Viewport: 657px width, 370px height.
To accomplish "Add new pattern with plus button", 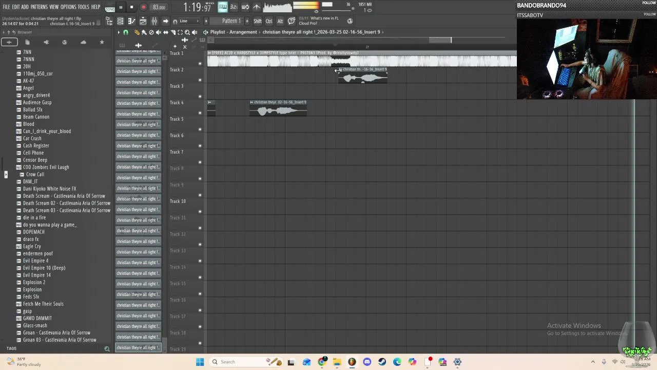I will click(x=247, y=21).
